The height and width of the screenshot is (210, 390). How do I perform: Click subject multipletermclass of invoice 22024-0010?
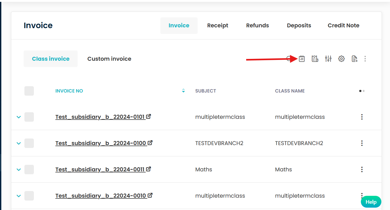[x=220, y=196]
